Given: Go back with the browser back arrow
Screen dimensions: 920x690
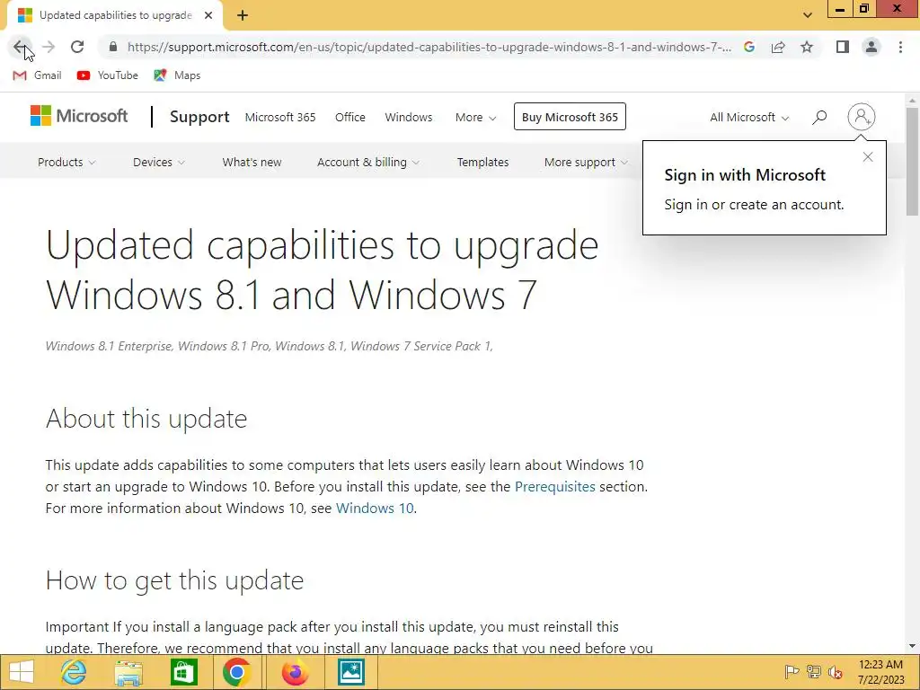Looking at the screenshot, I should click(21, 47).
